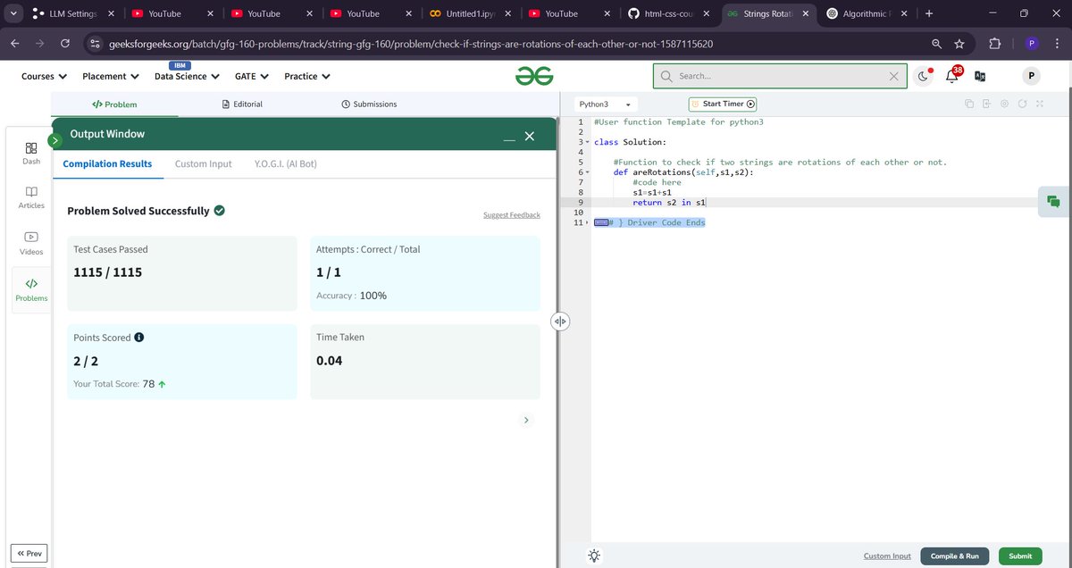Expand editor to fullscreen icon
This screenshot has height=568, width=1072.
(1040, 104)
